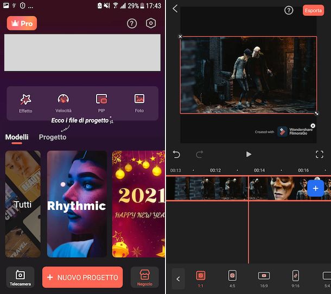Click the 00:12 timeline ruler mark
This screenshot has width=331, height=294.
coord(215,170)
